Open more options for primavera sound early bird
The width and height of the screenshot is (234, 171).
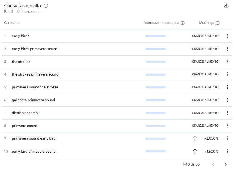(x=227, y=138)
